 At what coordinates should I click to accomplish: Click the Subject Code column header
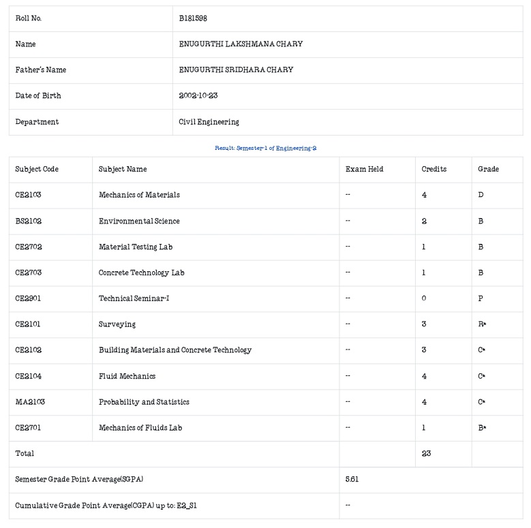[x=37, y=169]
